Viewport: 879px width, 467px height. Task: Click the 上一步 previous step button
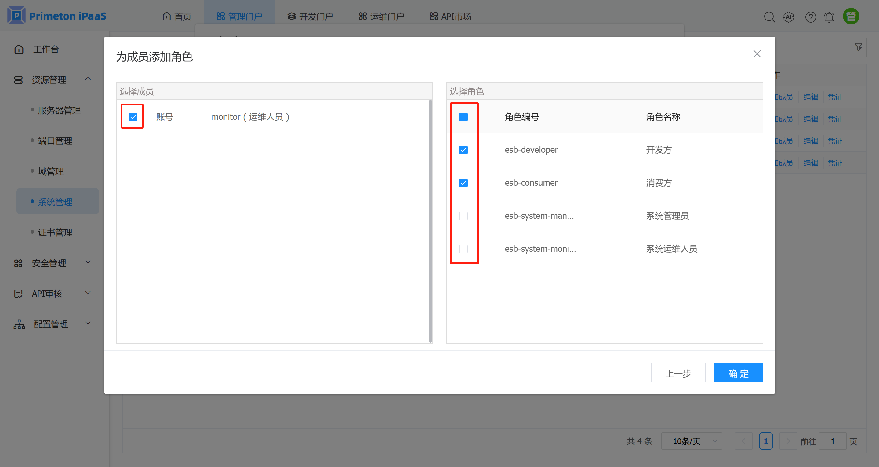tap(678, 373)
